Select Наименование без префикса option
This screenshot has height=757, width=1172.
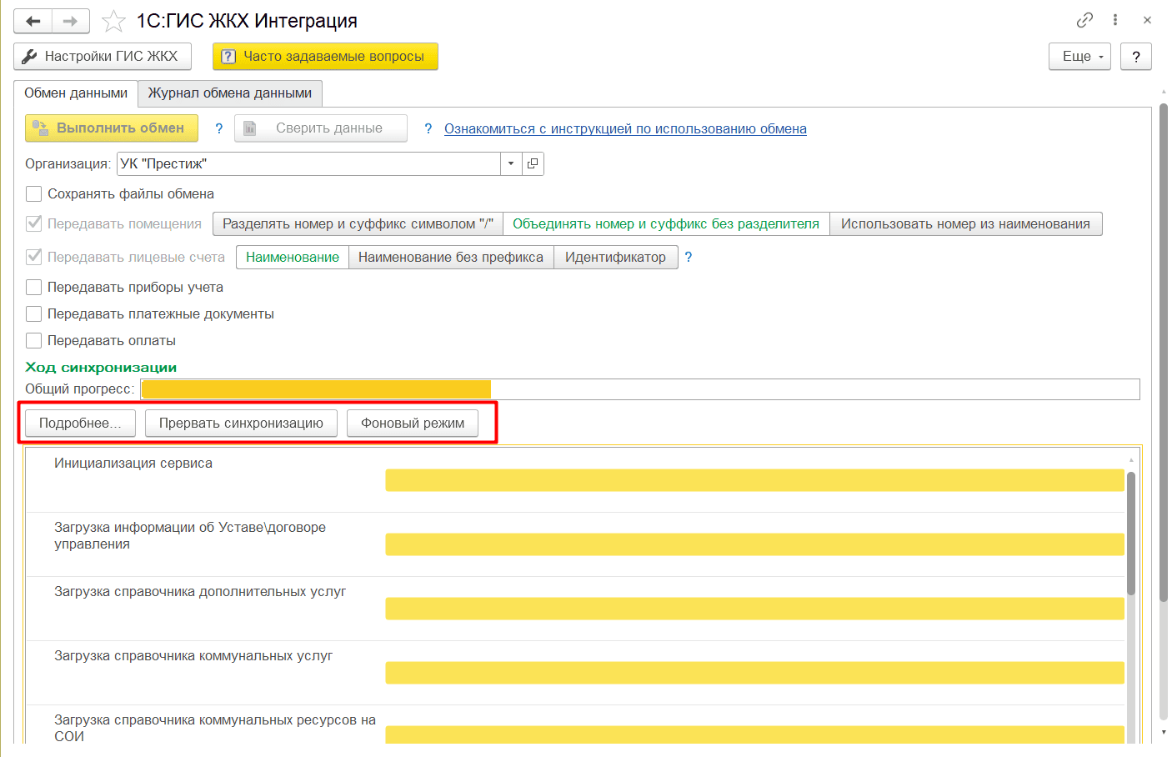coord(451,257)
